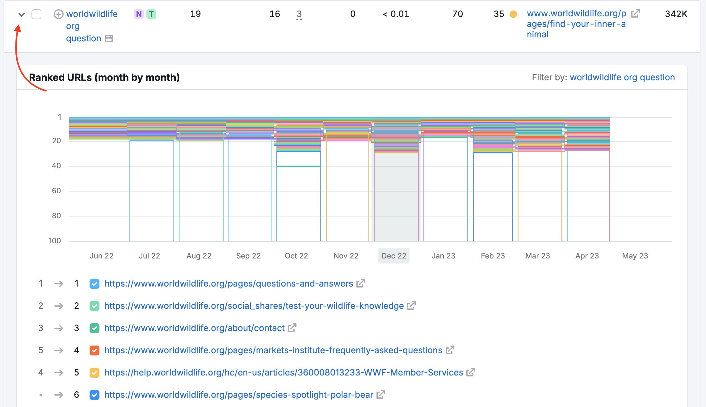Uncheck the blue checkbox for questions-and-answers URL
This screenshot has width=706, height=407.
coord(95,283)
